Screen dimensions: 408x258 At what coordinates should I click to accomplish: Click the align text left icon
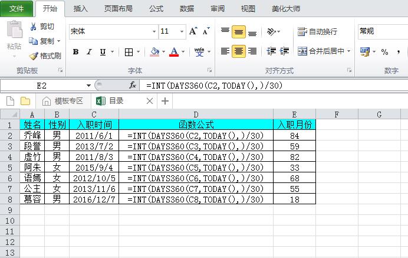pyautogui.click(x=225, y=51)
